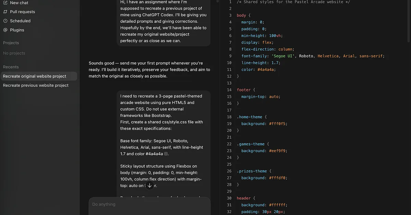Click the assistant reply 'Sounds good' message
The height and width of the screenshot is (215, 411).
point(149,70)
